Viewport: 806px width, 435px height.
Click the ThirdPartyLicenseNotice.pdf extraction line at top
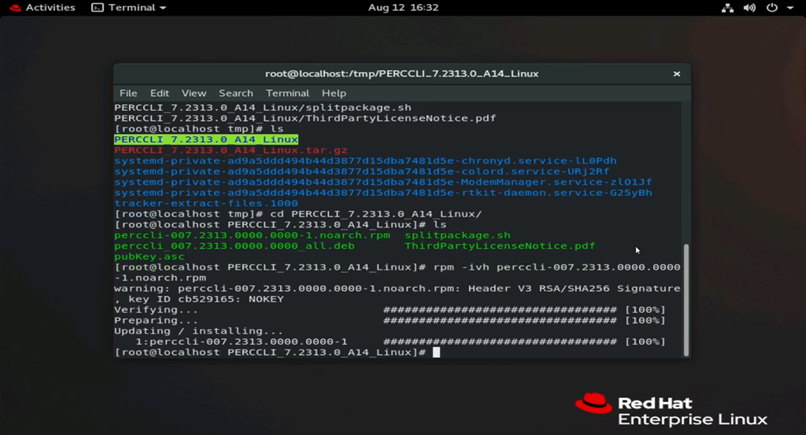pos(305,118)
